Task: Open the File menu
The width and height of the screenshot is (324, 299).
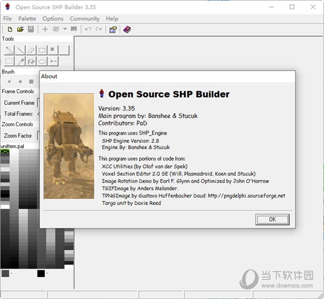Action: point(7,19)
